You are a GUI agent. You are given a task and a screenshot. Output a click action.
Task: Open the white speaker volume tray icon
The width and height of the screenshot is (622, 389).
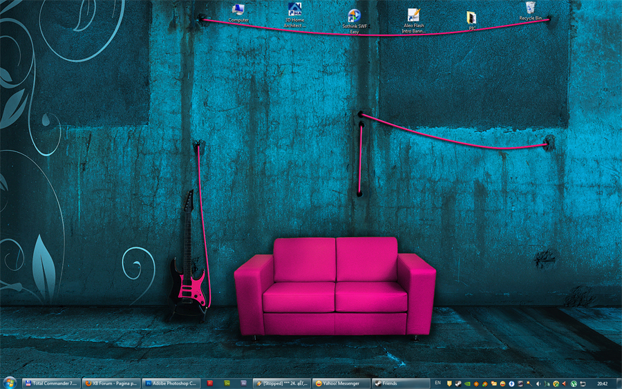tap(538, 383)
